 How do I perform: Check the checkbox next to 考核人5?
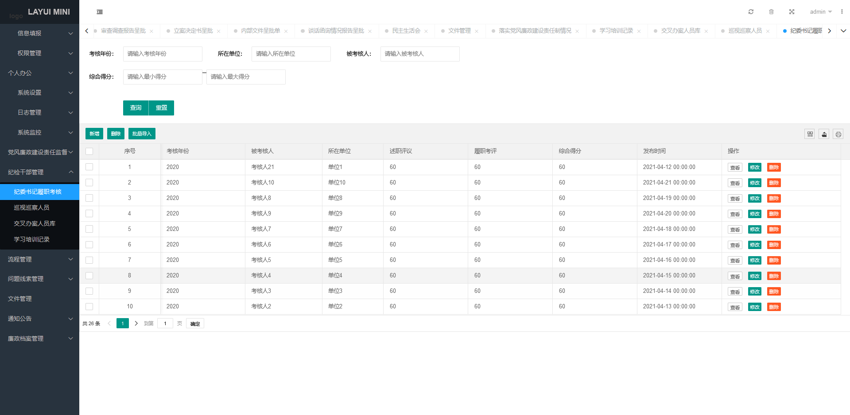tap(89, 260)
